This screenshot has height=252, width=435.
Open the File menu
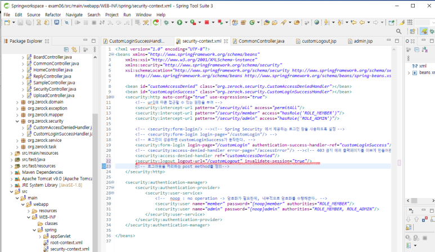coord(7,15)
